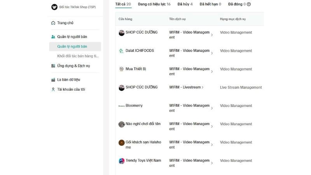Switch to Đang có hiệu lực tab
Image resolution: width=311 pixels, height=175 pixels.
coord(154,4)
